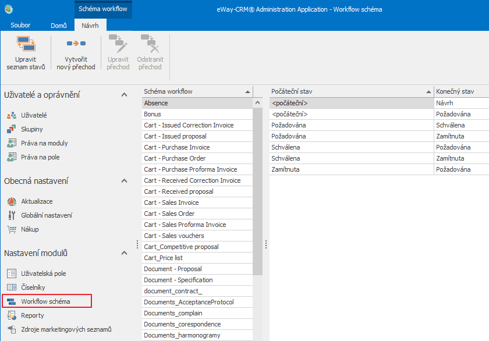489x341 pixels.
Task: Open Upravit seznam stavů tool
Action: pyautogui.click(x=26, y=53)
